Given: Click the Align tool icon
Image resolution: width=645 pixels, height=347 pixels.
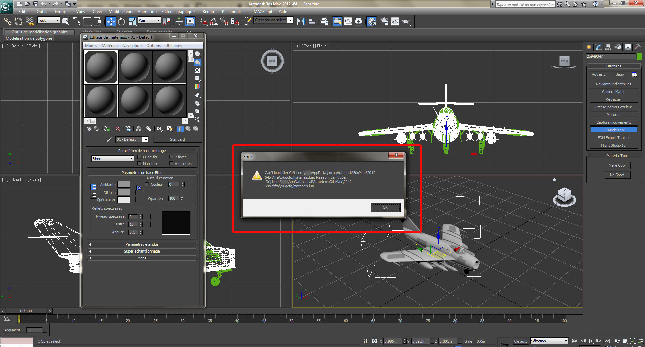Looking at the screenshot, I should click(x=312, y=22).
